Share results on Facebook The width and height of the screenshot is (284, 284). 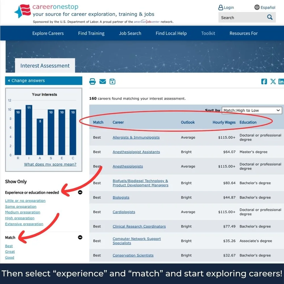[264, 82]
